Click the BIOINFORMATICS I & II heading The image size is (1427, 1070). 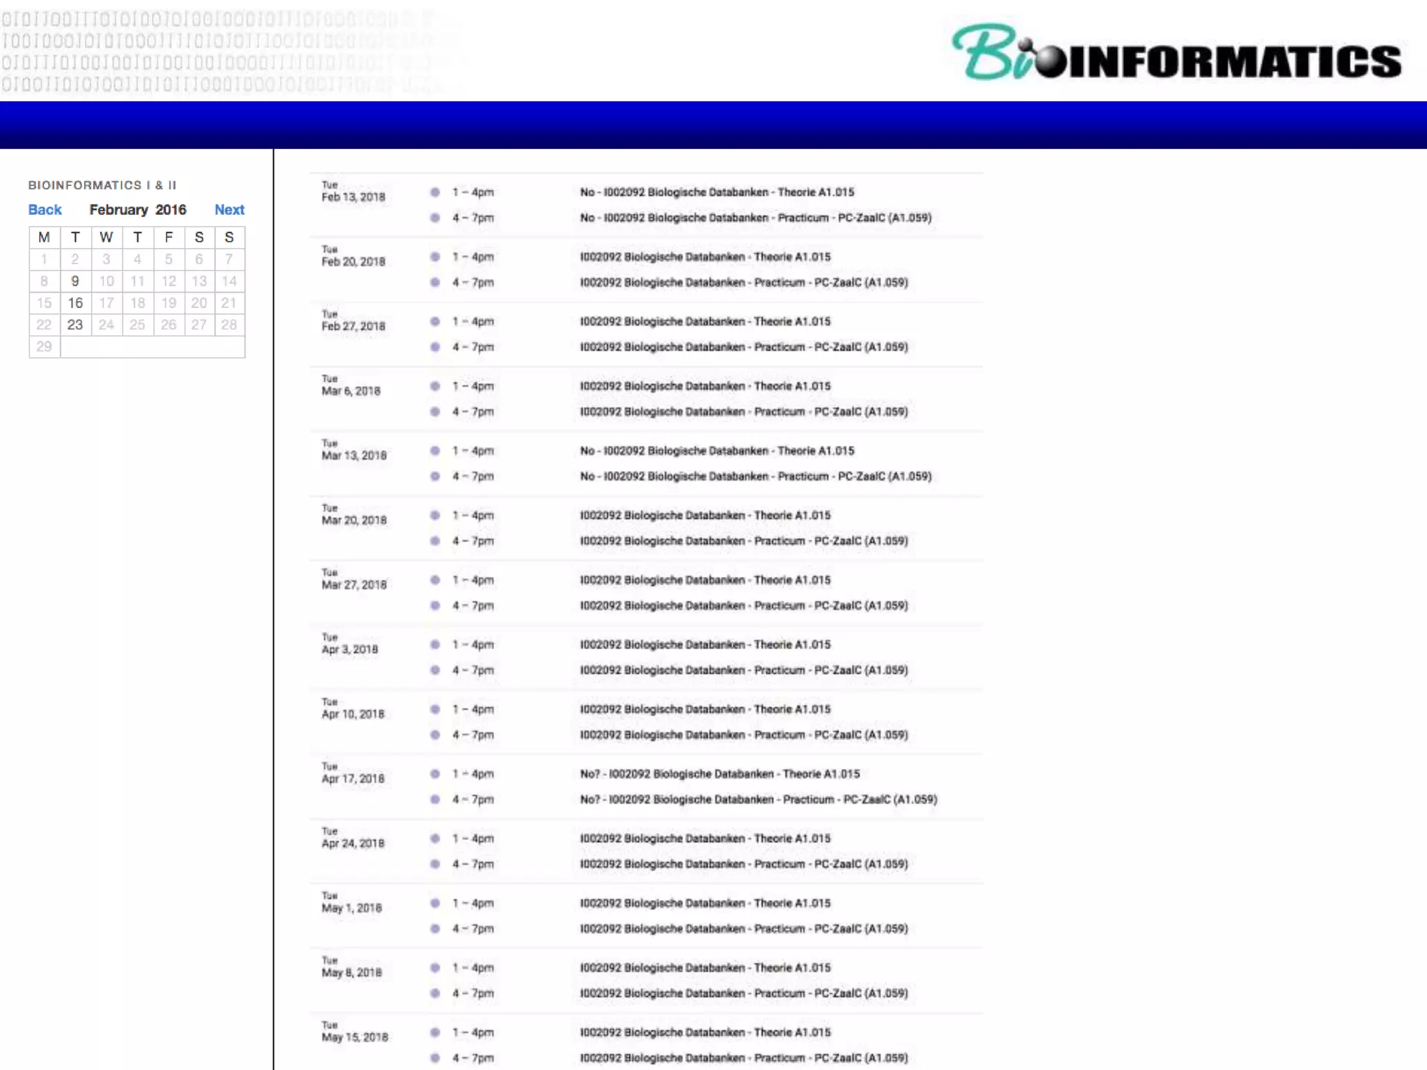click(102, 185)
